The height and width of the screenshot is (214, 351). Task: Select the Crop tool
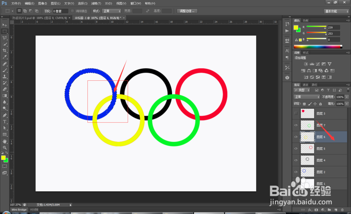[5, 51]
